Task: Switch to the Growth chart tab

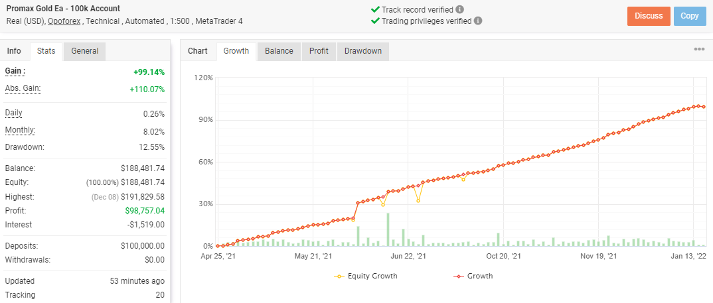Action: [236, 51]
